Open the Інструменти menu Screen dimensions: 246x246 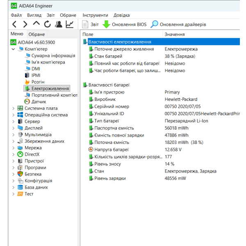(x=96, y=15)
